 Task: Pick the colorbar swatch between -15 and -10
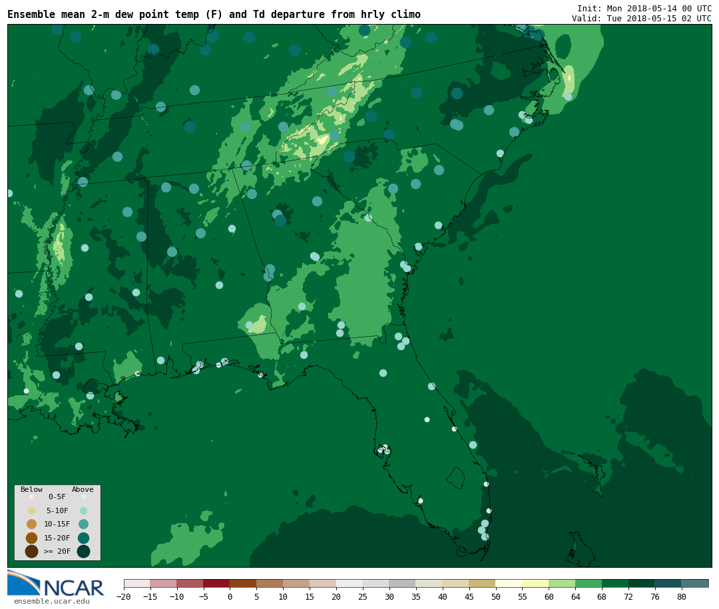click(164, 583)
